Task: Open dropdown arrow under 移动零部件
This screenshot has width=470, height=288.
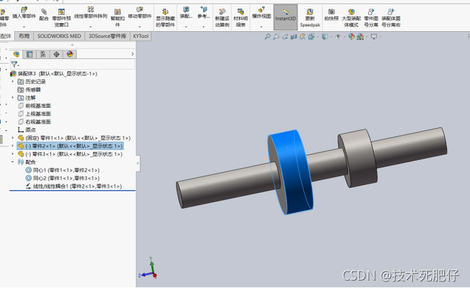Action: (x=140, y=26)
